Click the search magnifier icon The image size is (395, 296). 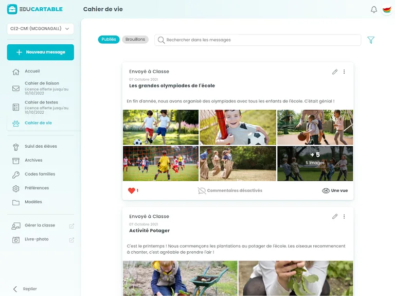161,40
